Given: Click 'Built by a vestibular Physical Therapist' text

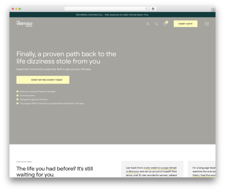Looking at the screenshot, I should tap(37, 92).
